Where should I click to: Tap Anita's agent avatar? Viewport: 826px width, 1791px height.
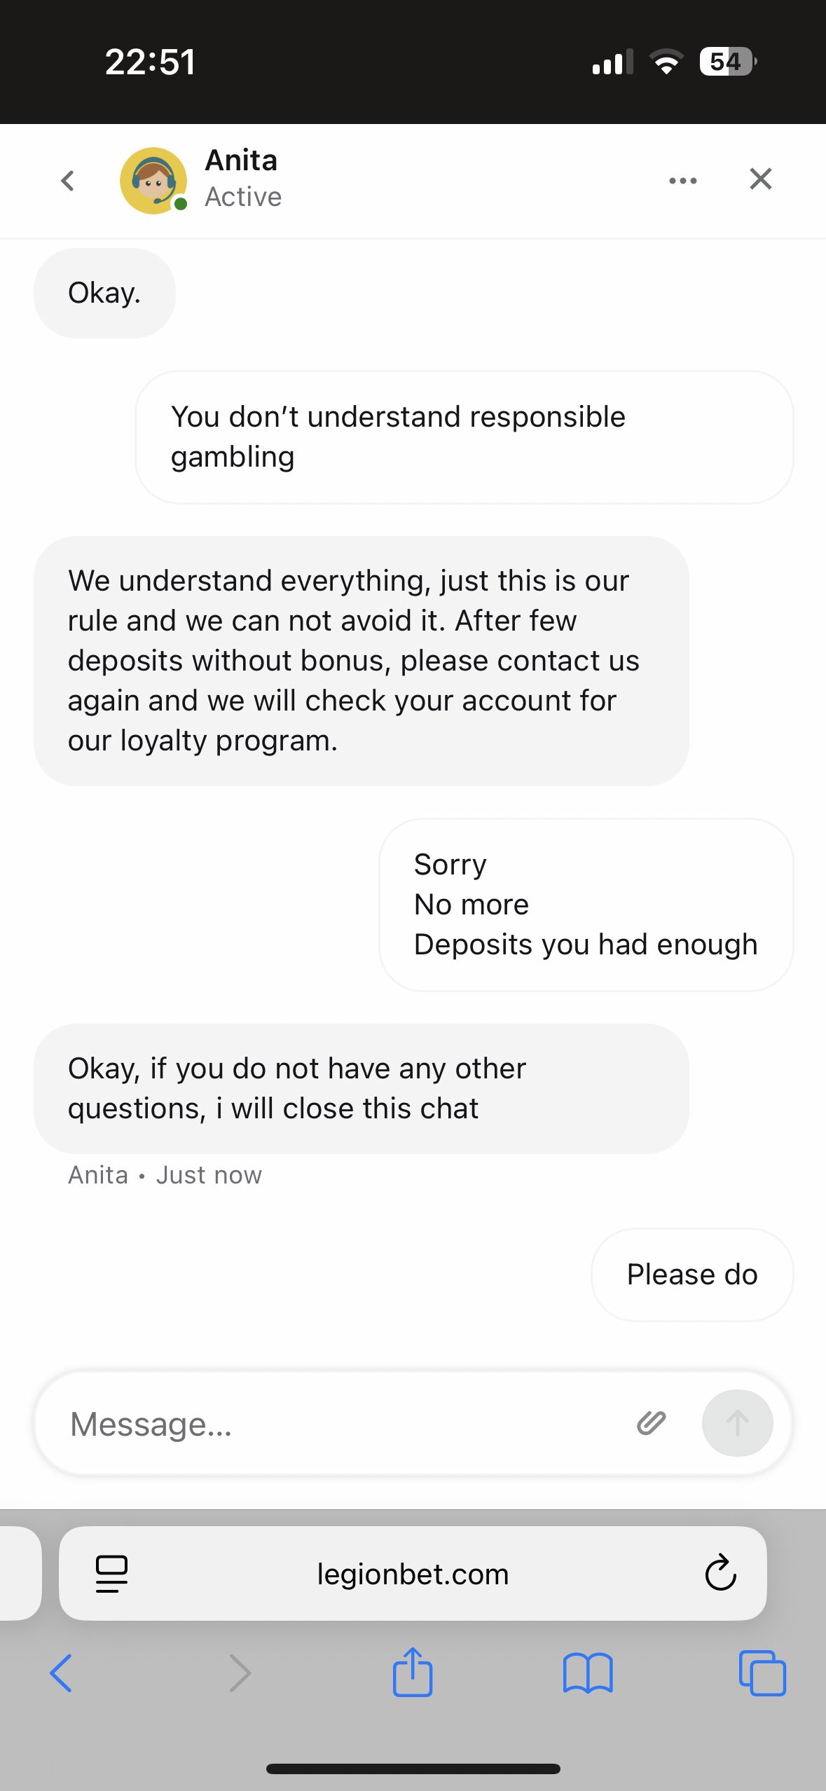(x=153, y=181)
